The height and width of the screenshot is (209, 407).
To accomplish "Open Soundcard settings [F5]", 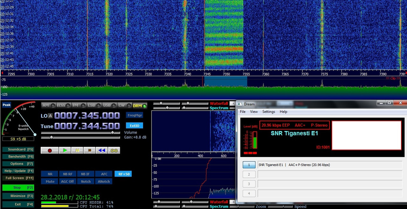I will (x=18, y=149).
